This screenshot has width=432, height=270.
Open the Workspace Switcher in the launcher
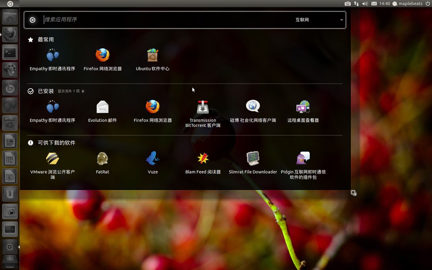point(10,230)
